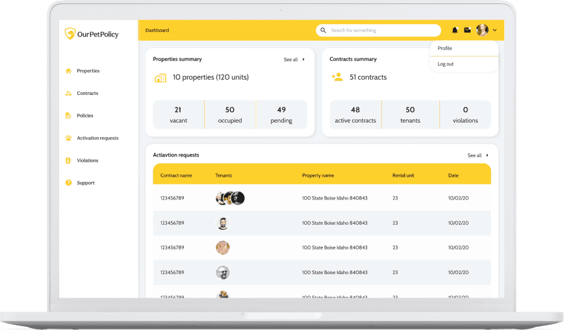Collapse the user menu chevron beside avatar
Screen dimensions: 564x330
click(495, 30)
